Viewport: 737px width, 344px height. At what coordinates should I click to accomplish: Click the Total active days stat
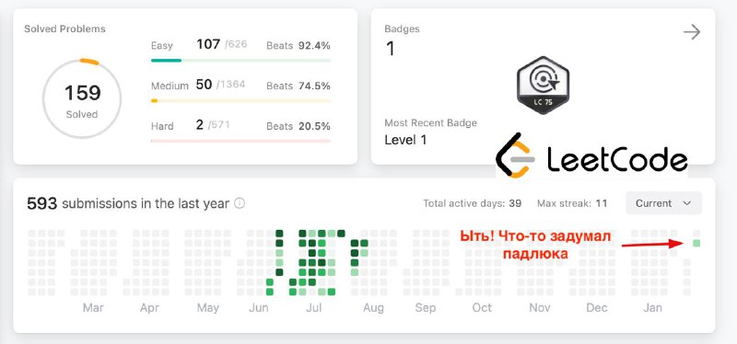[x=473, y=203]
